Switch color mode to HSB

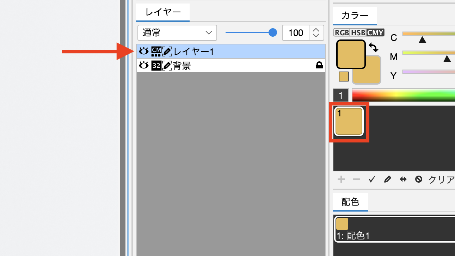pyautogui.click(x=358, y=33)
